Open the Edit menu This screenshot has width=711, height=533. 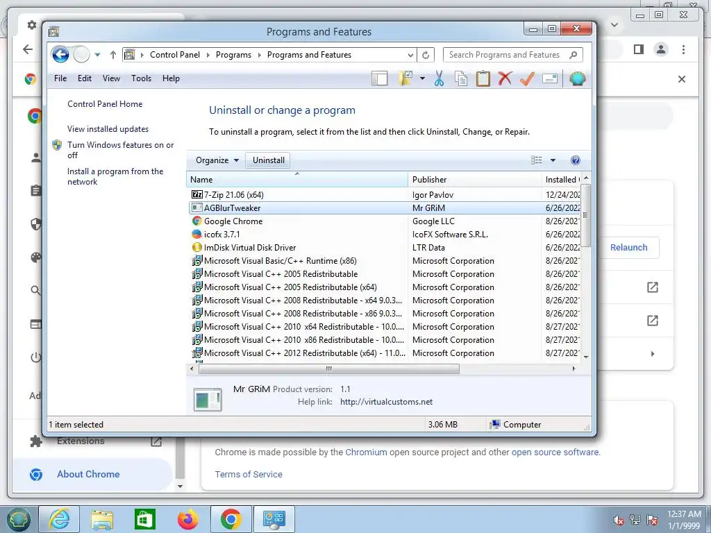[84, 78]
